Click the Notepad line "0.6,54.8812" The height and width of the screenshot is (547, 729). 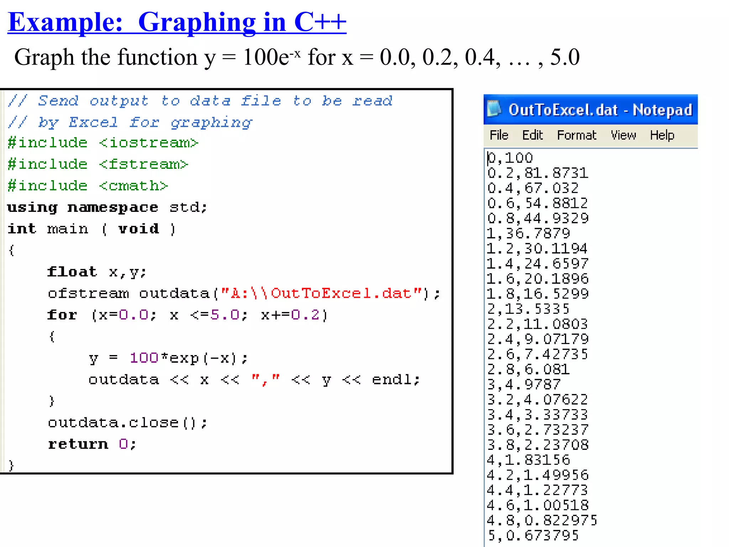pos(537,204)
